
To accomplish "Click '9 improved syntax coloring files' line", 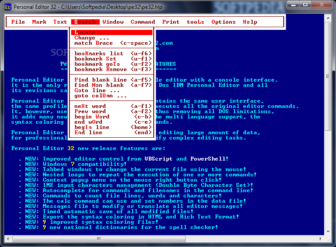I will click(88, 222).
